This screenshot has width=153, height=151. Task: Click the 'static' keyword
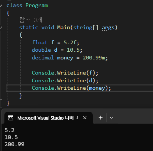click(29, 27)
